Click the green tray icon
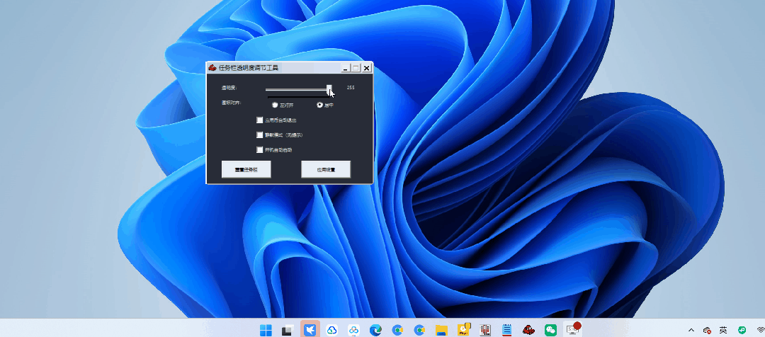 click(742, 330)
